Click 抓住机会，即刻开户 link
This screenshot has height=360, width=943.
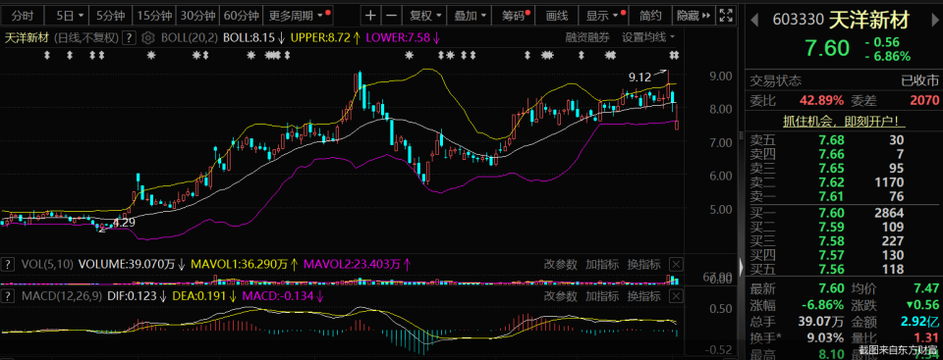[843, 121]
